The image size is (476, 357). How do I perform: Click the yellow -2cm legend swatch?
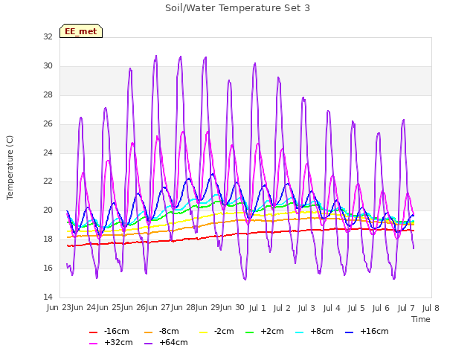pos(203,332)
